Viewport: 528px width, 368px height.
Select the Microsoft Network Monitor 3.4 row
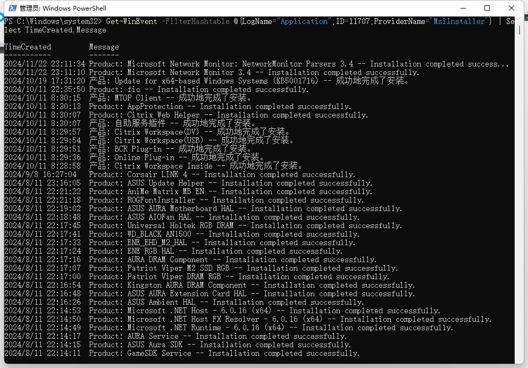pos(213,72)
